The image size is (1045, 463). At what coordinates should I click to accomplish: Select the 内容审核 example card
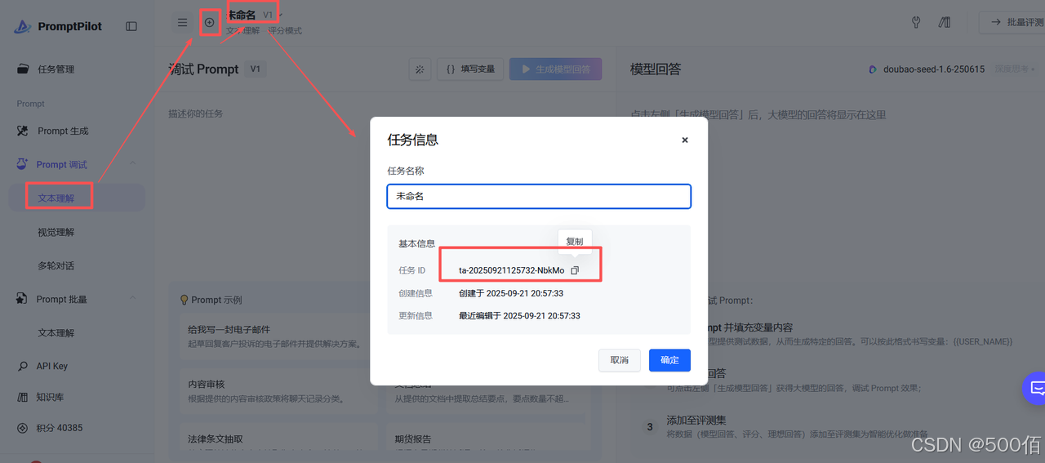[278, 391]
